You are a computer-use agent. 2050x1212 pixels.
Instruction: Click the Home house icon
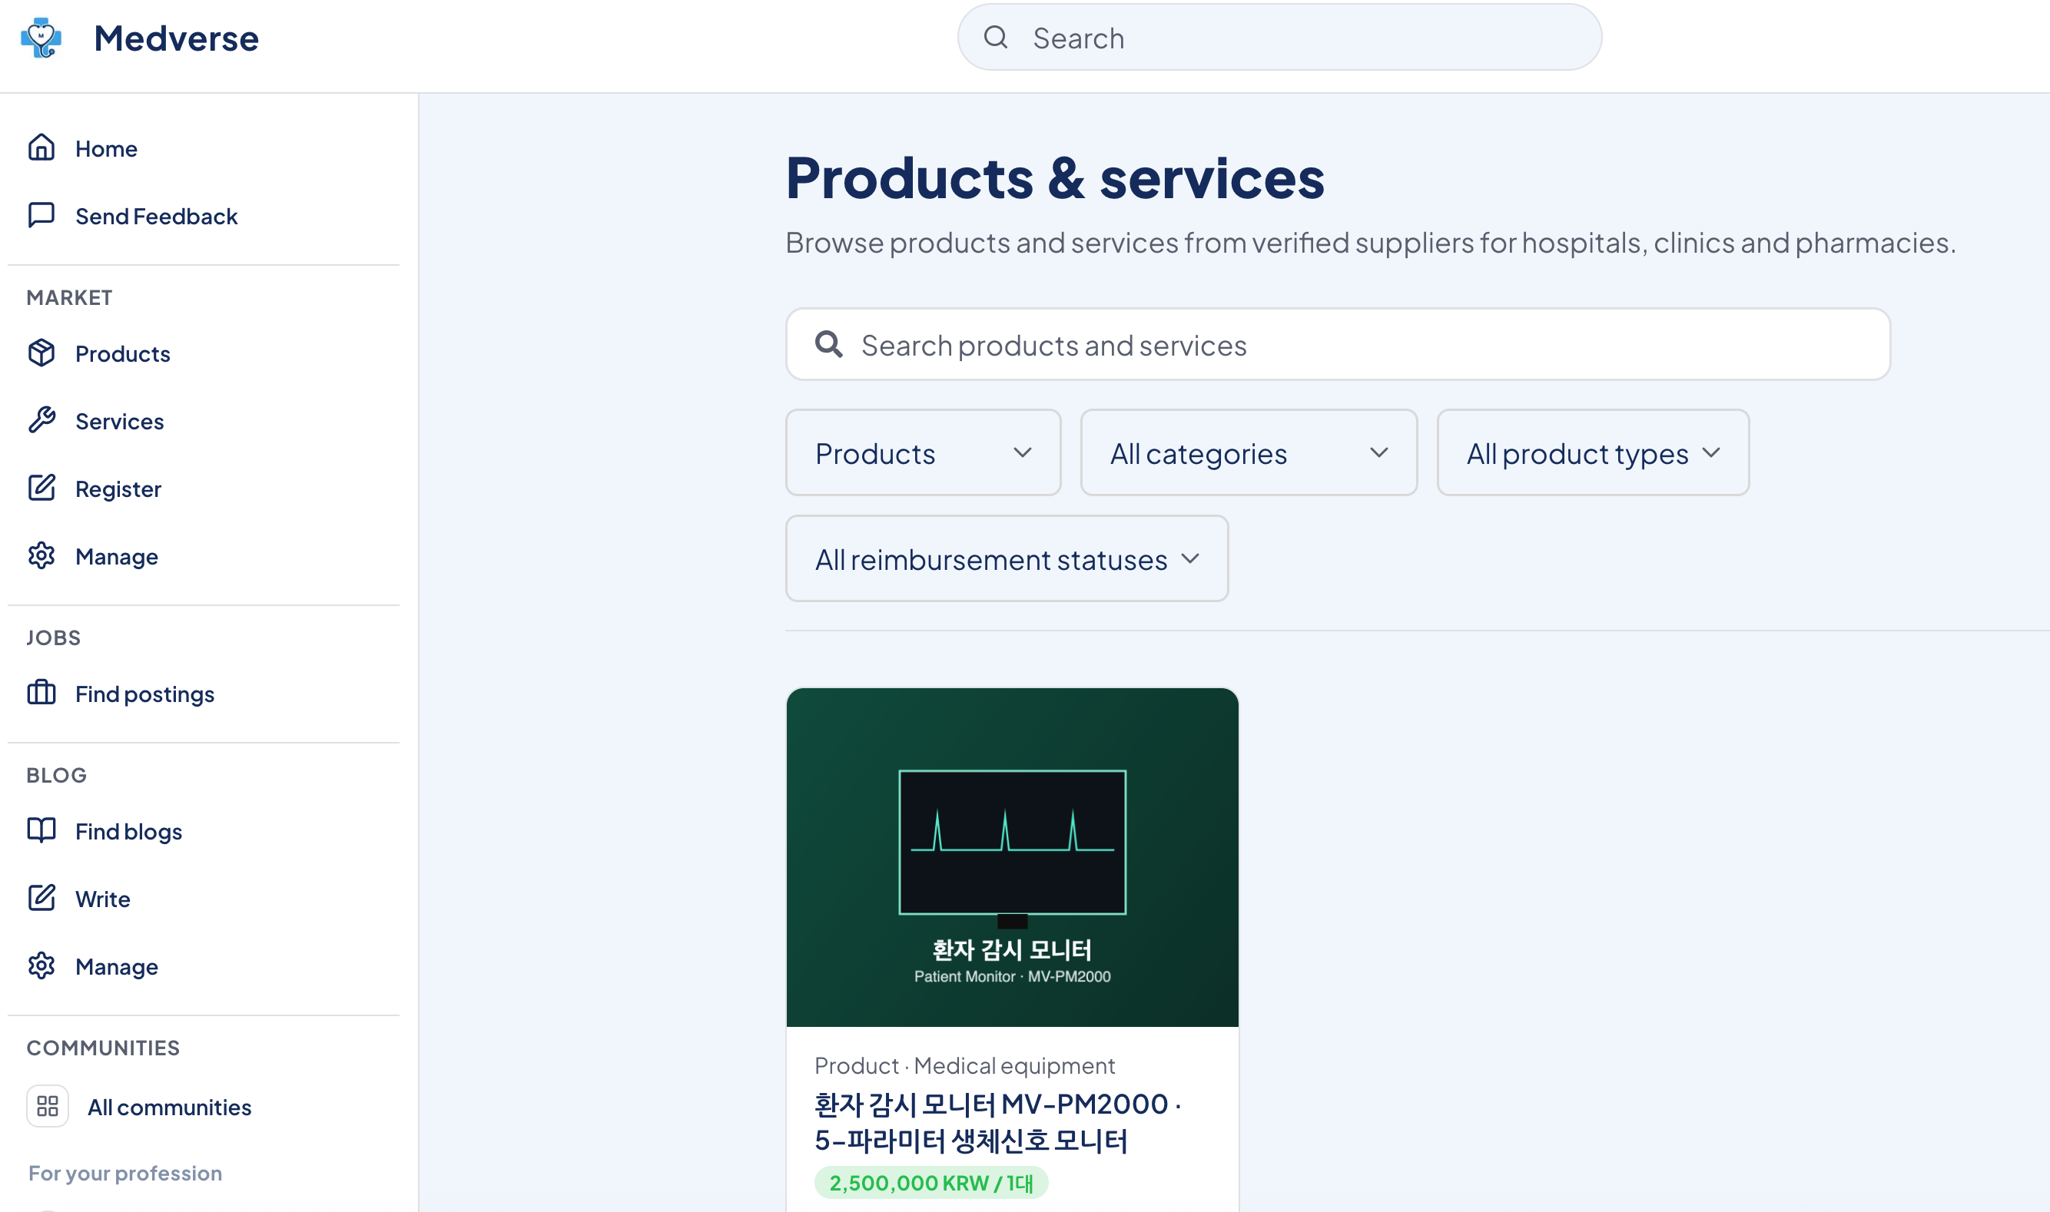[x=41, y=147]
